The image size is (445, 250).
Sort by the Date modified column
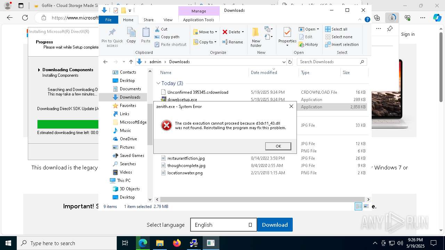tap(264, 73)
